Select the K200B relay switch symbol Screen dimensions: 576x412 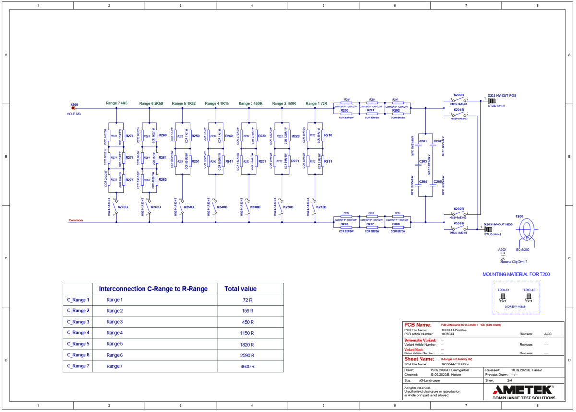[x=458, y=100]
